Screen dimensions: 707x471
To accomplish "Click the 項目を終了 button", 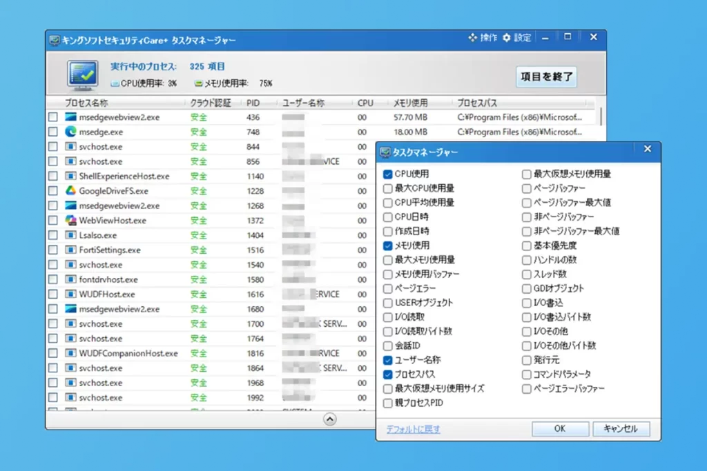I will click(547, 77).
